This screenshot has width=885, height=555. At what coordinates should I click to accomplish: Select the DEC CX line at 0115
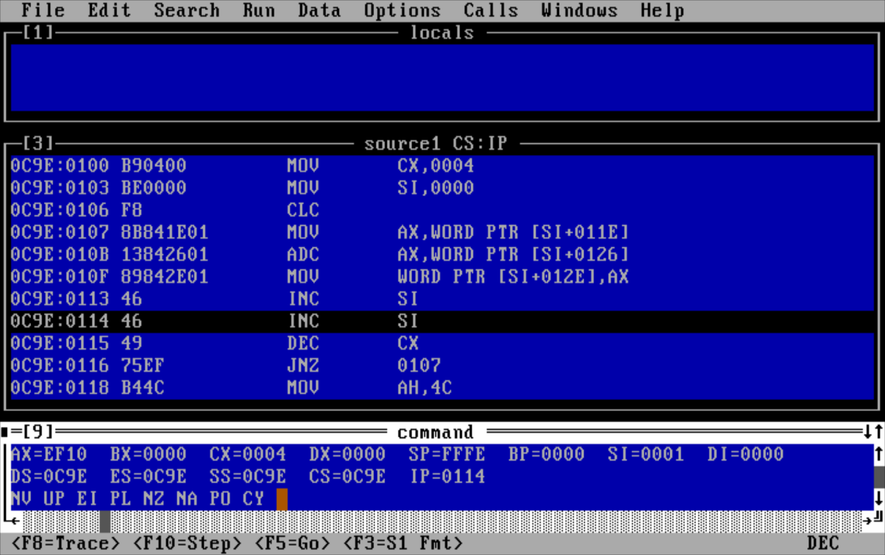(442, 344)
